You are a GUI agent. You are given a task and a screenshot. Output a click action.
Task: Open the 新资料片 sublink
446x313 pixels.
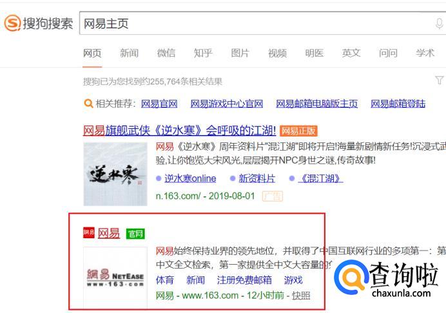point(257,178)
